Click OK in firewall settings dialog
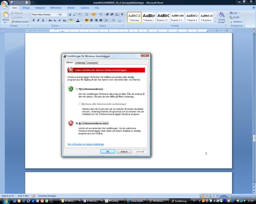 click(x=108, y=151)
